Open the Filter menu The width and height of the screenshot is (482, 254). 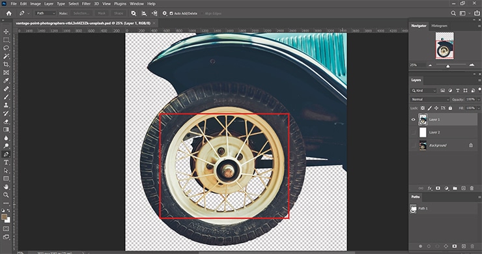coord(86,4)
